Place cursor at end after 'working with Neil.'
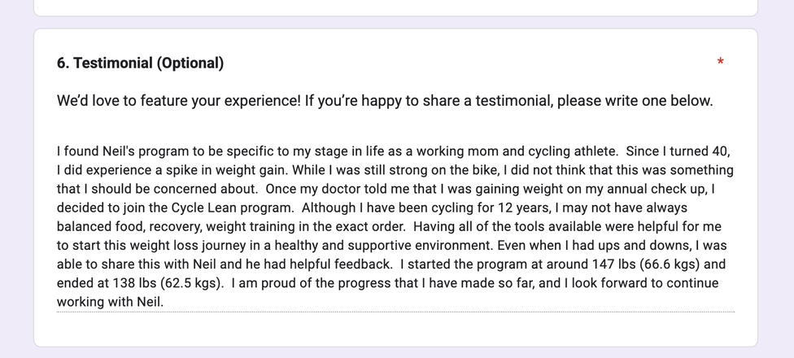794x358 pixels. (x=164, y=302)
